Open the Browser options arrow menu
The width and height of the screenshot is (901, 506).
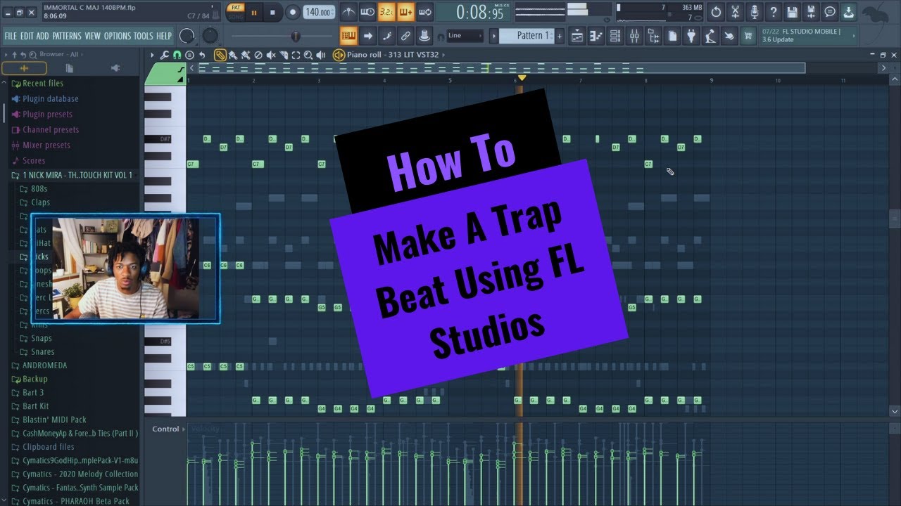tap(6, 54)
